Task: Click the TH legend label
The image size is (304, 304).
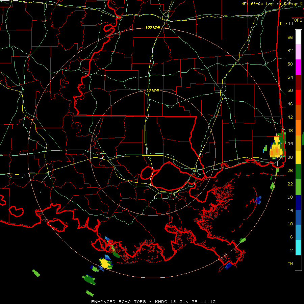Action: click(x=290, y=264)
